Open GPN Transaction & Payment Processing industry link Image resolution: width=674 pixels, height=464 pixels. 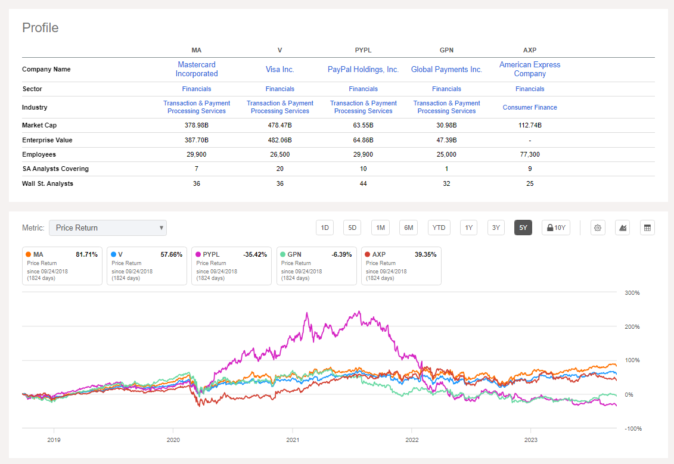point(446,107)
